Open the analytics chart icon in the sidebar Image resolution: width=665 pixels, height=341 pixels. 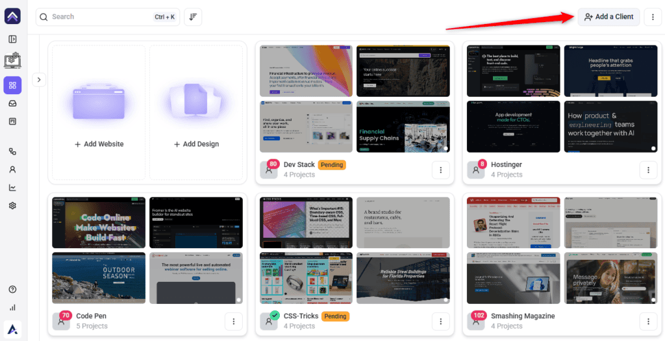(12, 188)
